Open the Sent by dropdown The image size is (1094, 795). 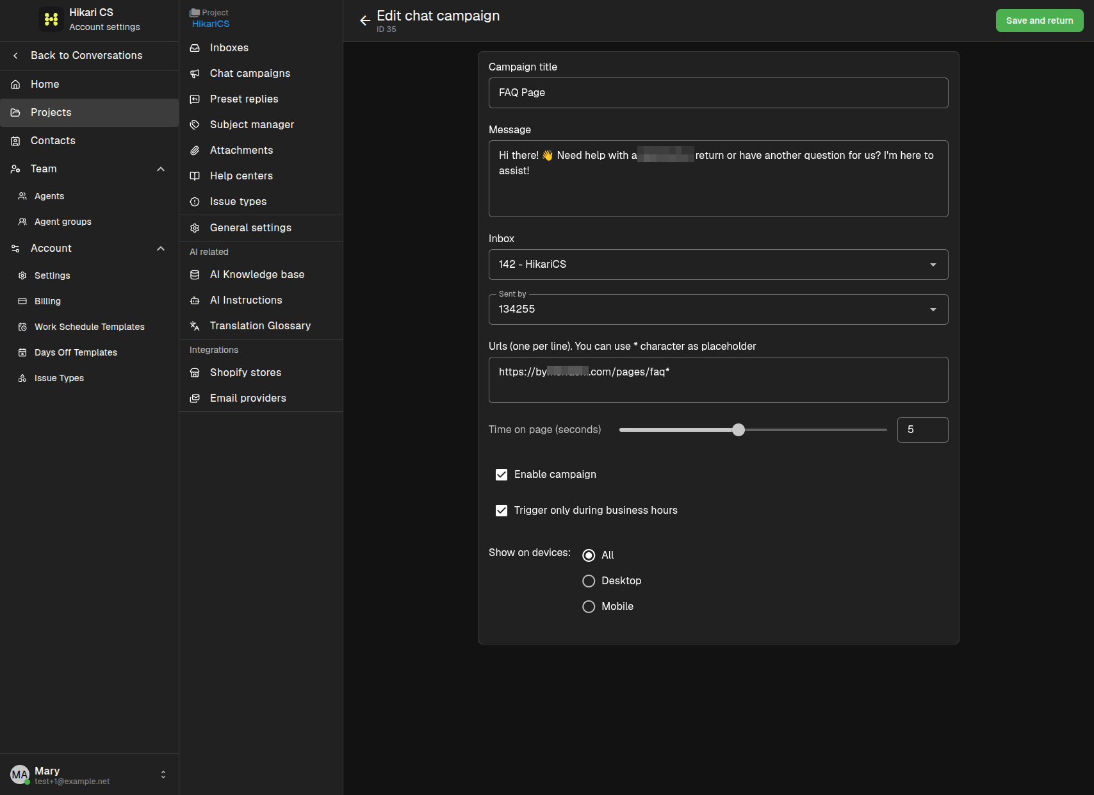[718, 309]
